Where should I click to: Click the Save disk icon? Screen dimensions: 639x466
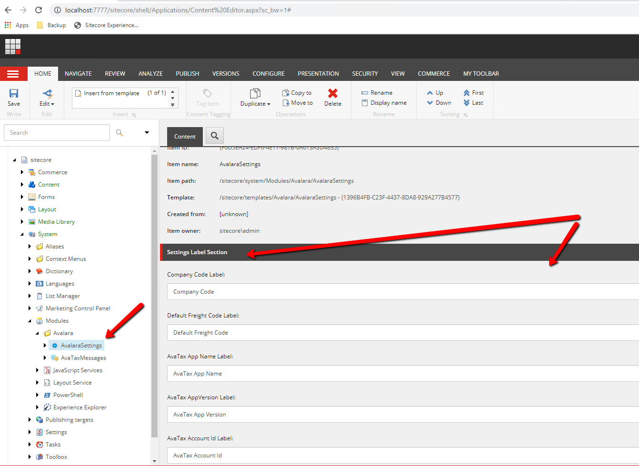pos(14,93)
